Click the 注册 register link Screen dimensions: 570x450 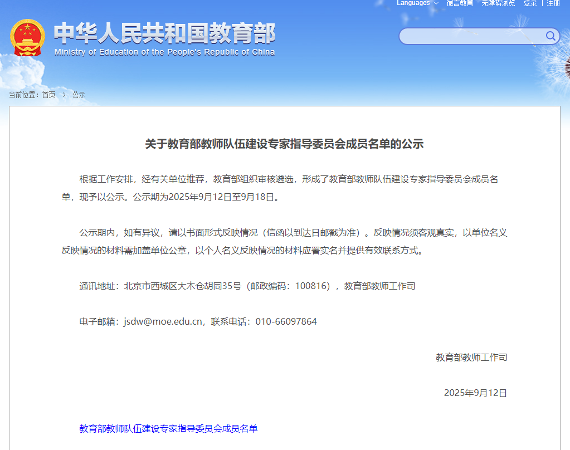click(x=553, y=3)
